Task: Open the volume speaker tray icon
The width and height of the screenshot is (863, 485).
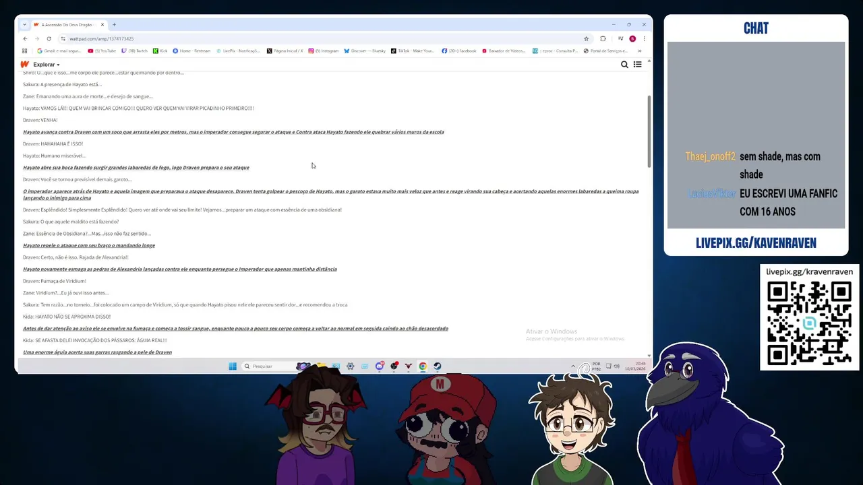Action: coord(616,366)
